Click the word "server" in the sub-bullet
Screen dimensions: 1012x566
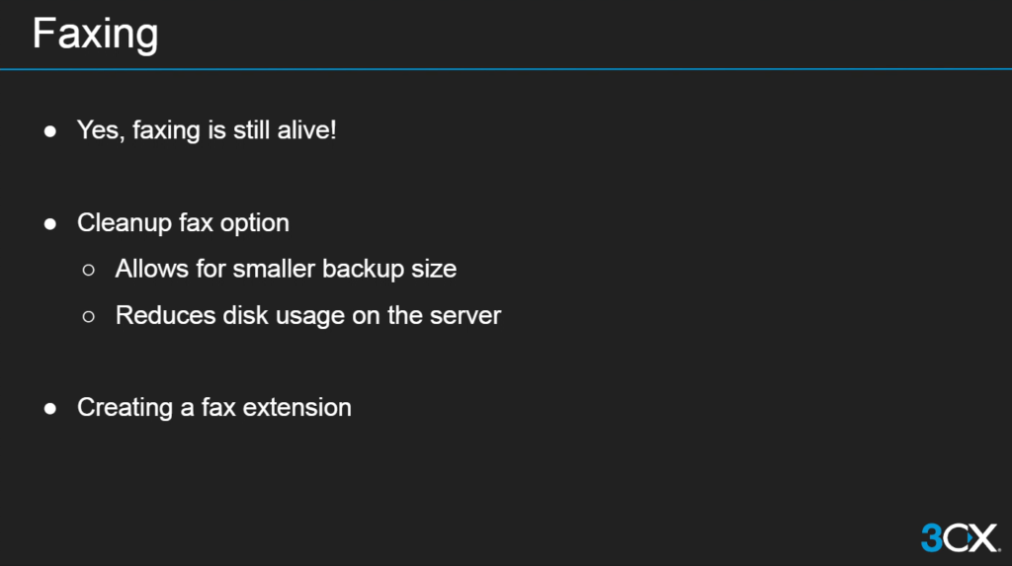pos(468,316)
